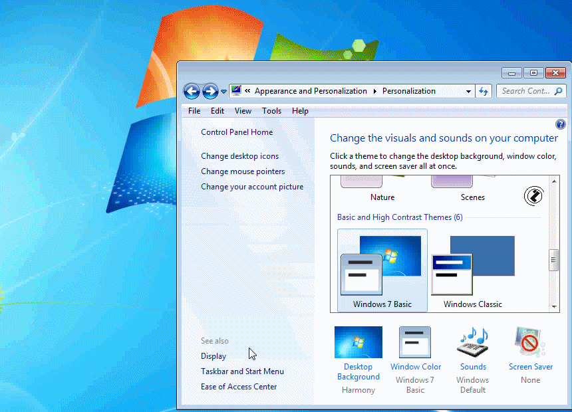Click the Change desktop icons link
The image size is (572, 412).
coord(239,156)
